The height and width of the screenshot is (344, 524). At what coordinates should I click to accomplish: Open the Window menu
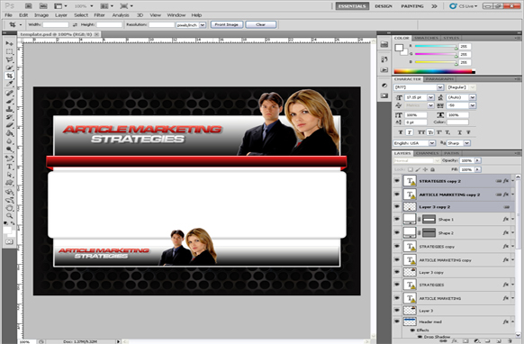click(176, 15)
